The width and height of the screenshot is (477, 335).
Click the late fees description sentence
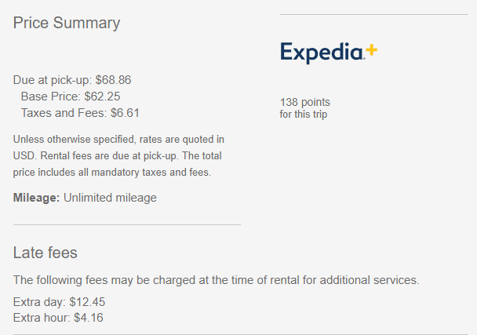[x=216, y=280]
